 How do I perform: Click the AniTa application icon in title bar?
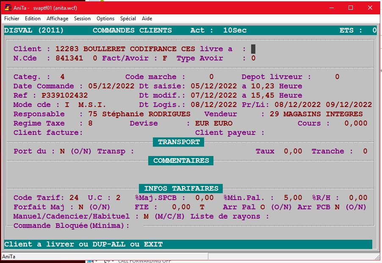click(7, 8)
